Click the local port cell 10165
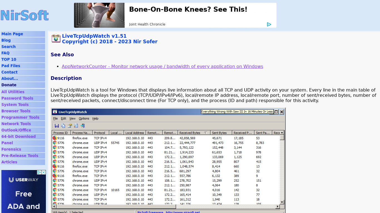 pos(115,190)
